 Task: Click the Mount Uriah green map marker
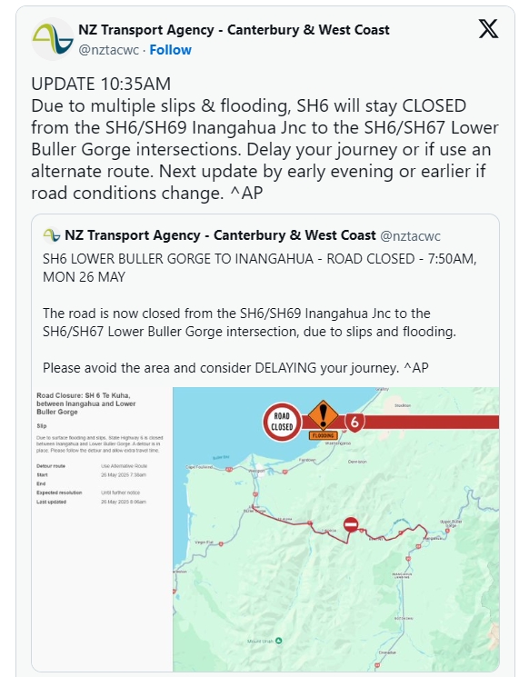(278, 641)
